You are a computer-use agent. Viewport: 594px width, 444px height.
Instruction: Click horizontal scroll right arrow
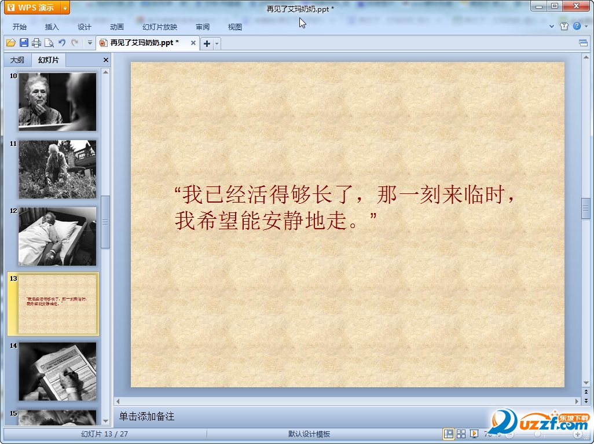[x=577, y=401]
